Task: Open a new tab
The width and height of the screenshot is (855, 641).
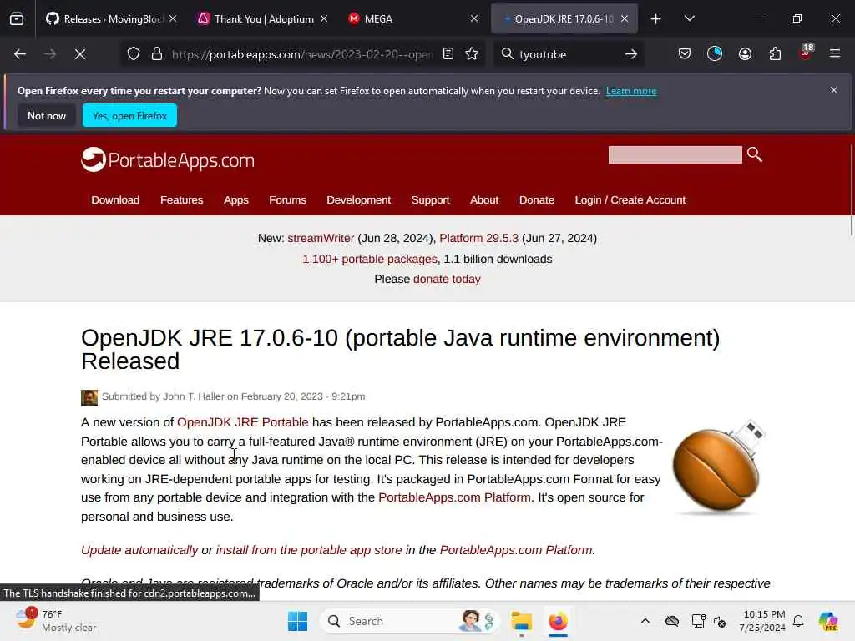Action: click(656, 19)
